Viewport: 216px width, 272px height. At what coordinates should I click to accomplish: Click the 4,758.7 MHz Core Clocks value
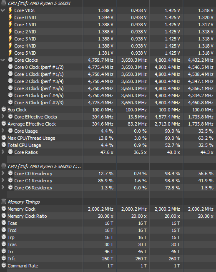click(100, 60)
